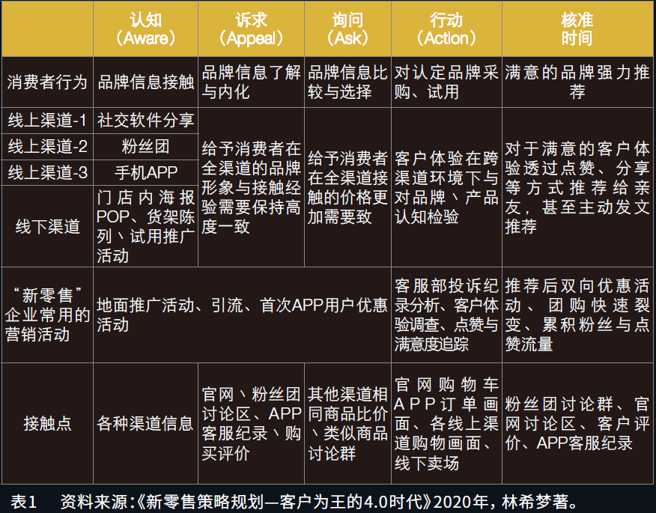Click the 认知 (Aware) column header
Screen dimensions: 656x513
145,29
